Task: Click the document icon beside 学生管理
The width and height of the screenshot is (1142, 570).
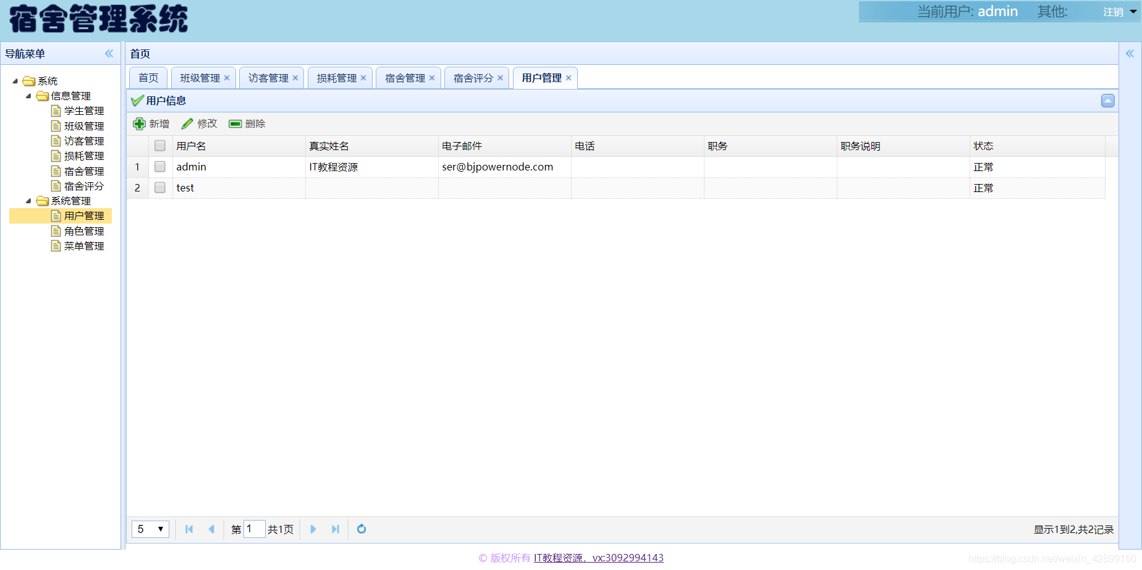Action: point(56,111)
